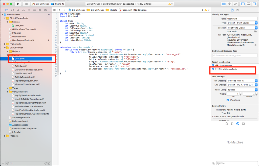Viewport: 259px width, 166px height.
Task: Open AppDelegate.swift
Action: click(x=21, y=117)
